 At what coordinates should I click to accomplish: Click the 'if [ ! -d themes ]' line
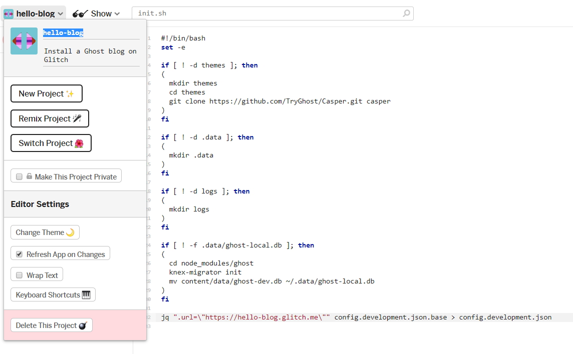[209, 65]
